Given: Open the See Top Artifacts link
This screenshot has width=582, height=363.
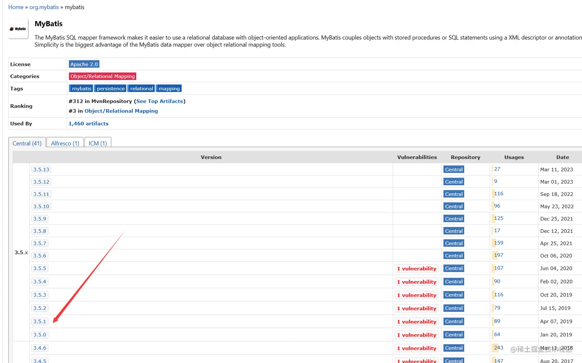Looking at the screenshot, I should pos(160,101).
